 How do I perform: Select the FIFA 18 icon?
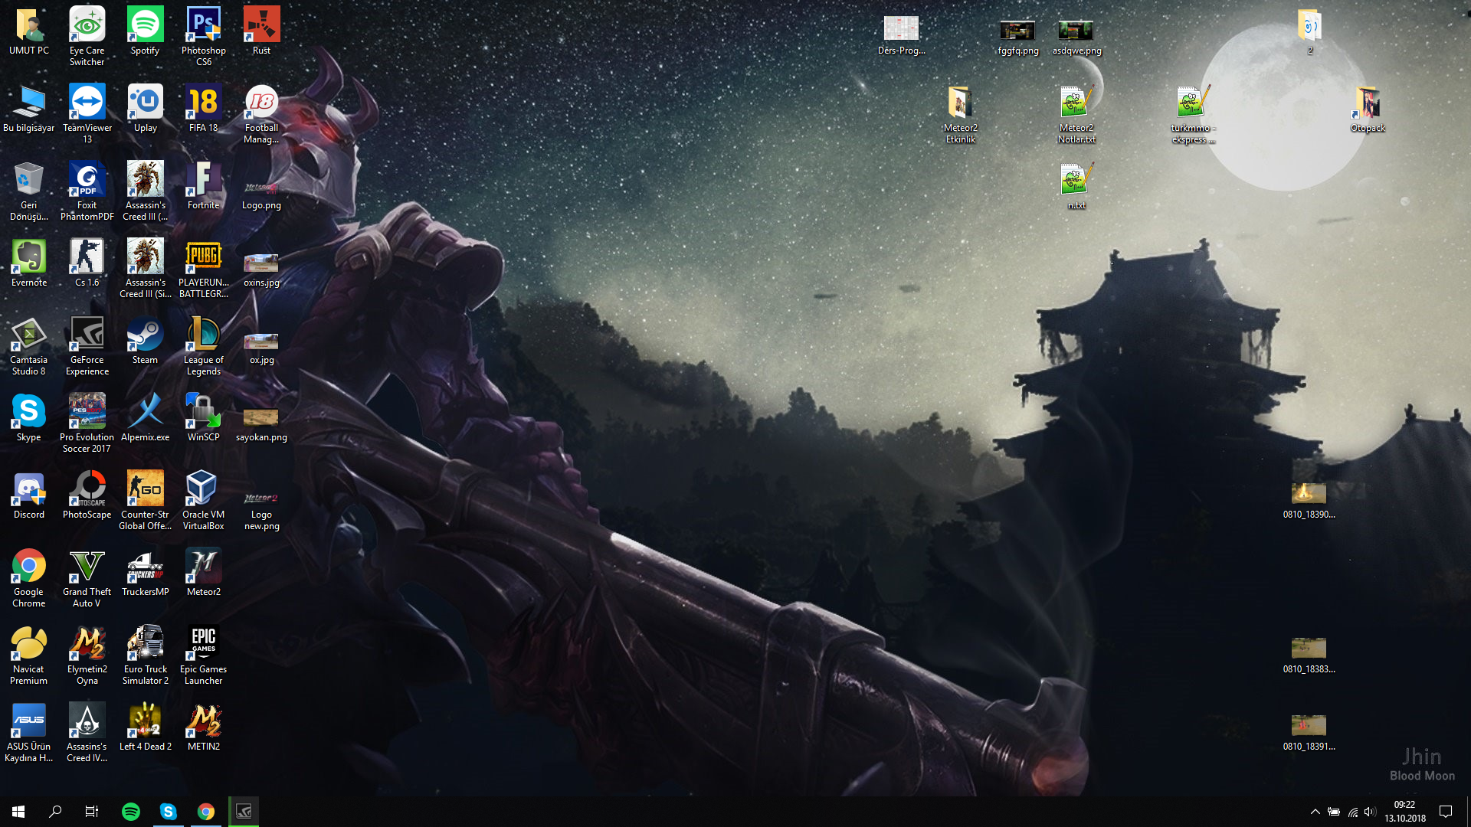point(203,108)
